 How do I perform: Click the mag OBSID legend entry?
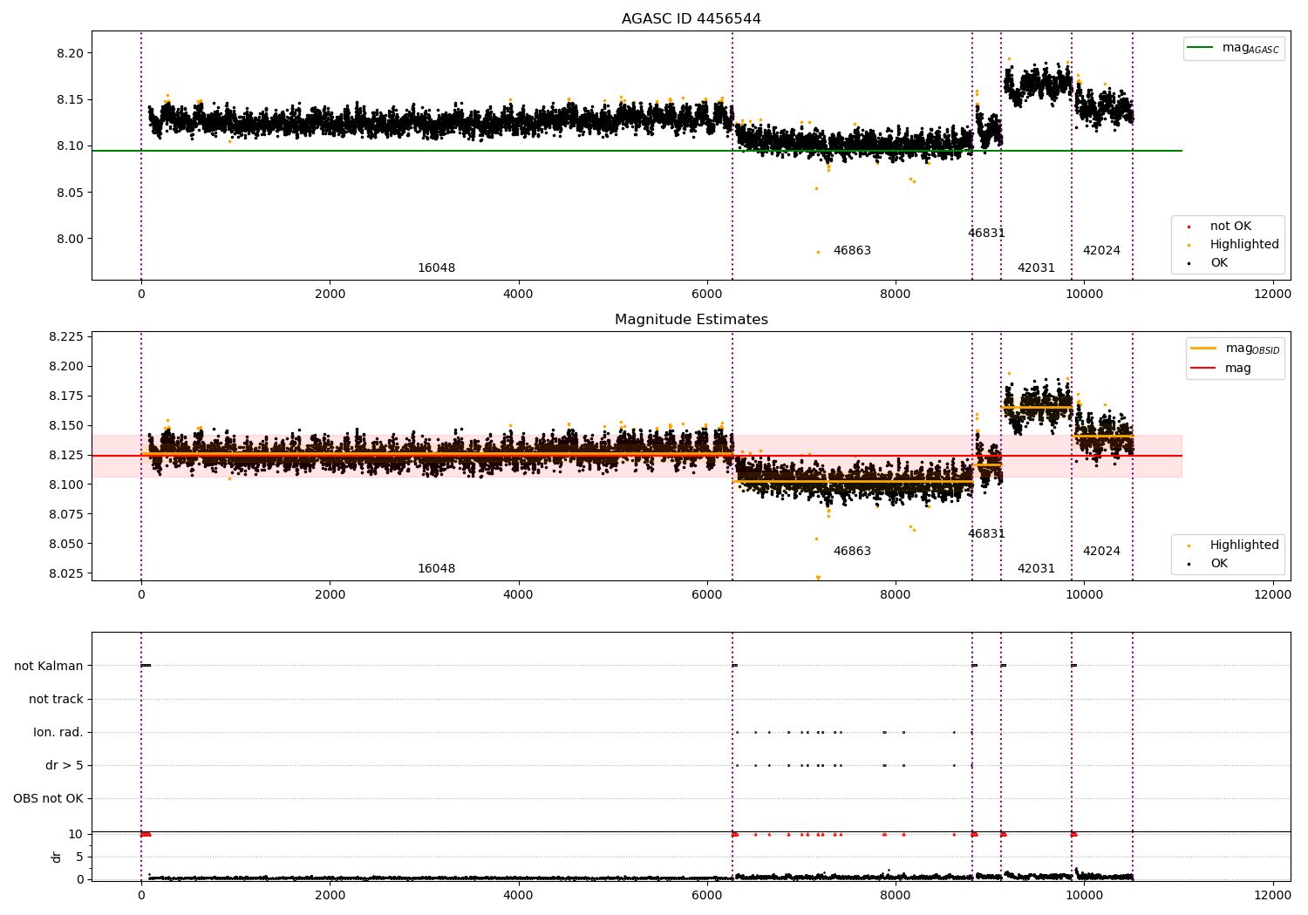tap(1236, 349)
